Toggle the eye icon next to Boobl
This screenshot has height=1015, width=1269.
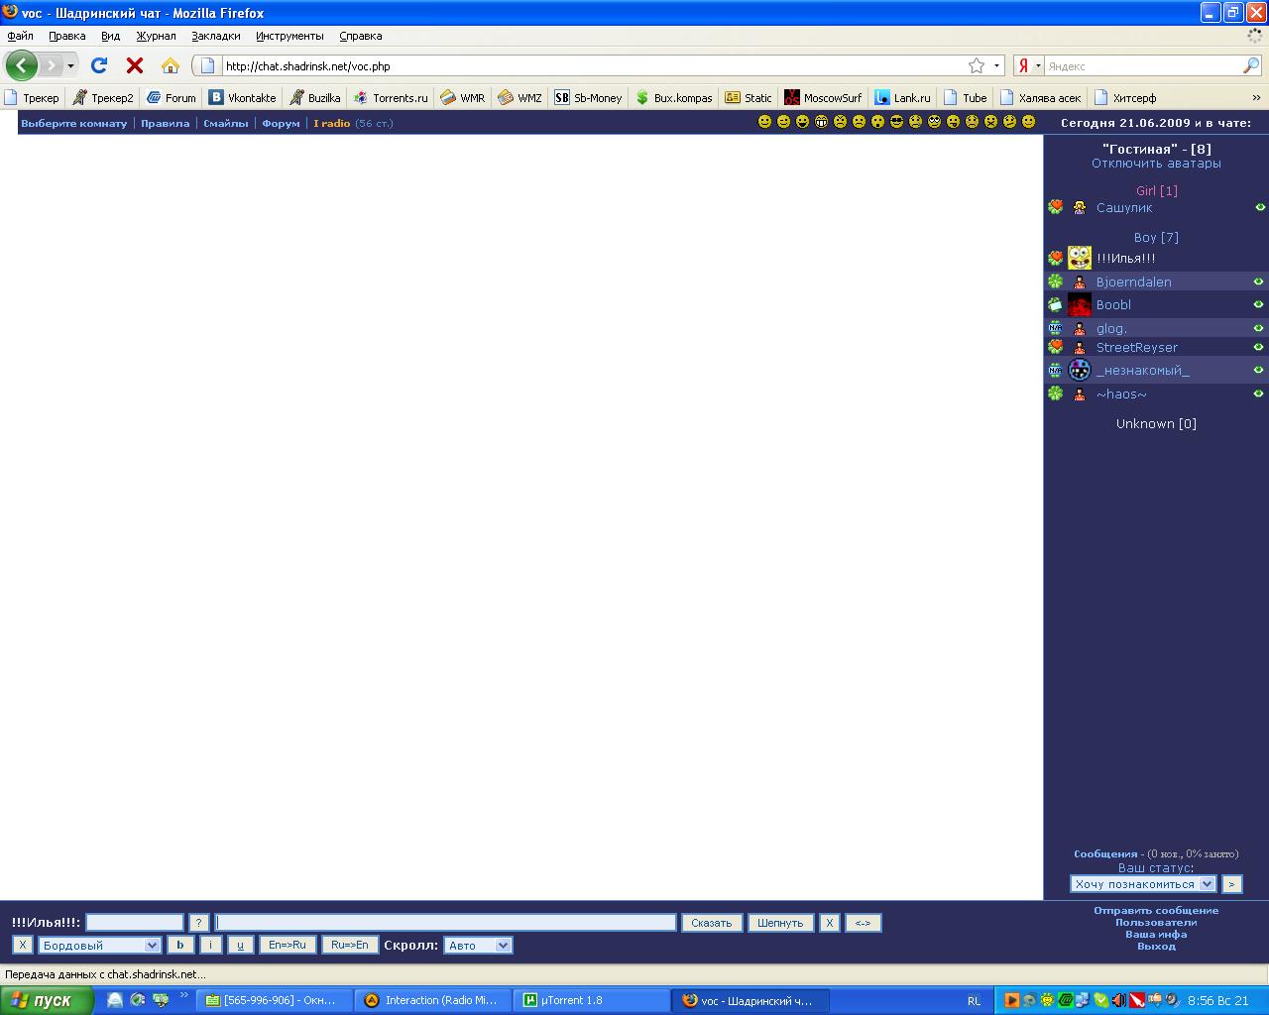(x=1259, y=304)
